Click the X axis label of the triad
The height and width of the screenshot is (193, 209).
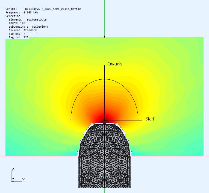pyautogui.click(x=23, y=180)
